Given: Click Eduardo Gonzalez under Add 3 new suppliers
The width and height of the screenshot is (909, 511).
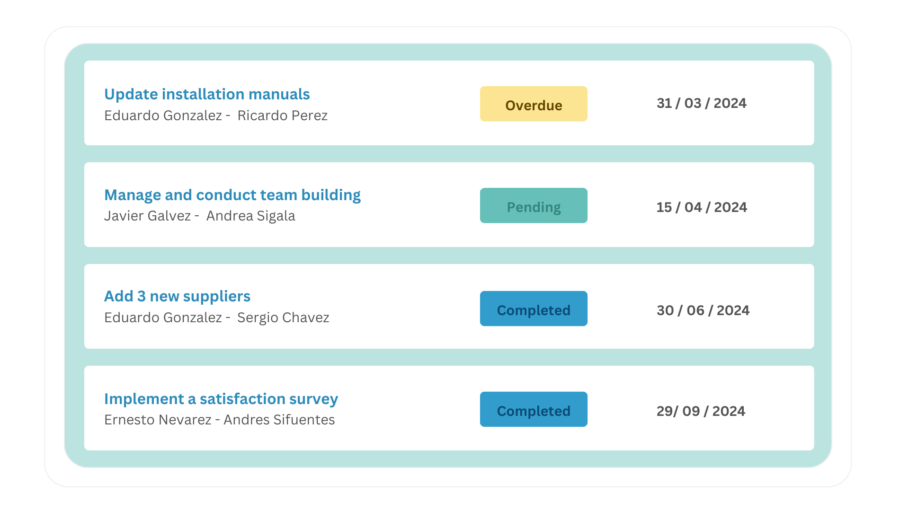Looking at the screenshot, I should tap(163, 317).
